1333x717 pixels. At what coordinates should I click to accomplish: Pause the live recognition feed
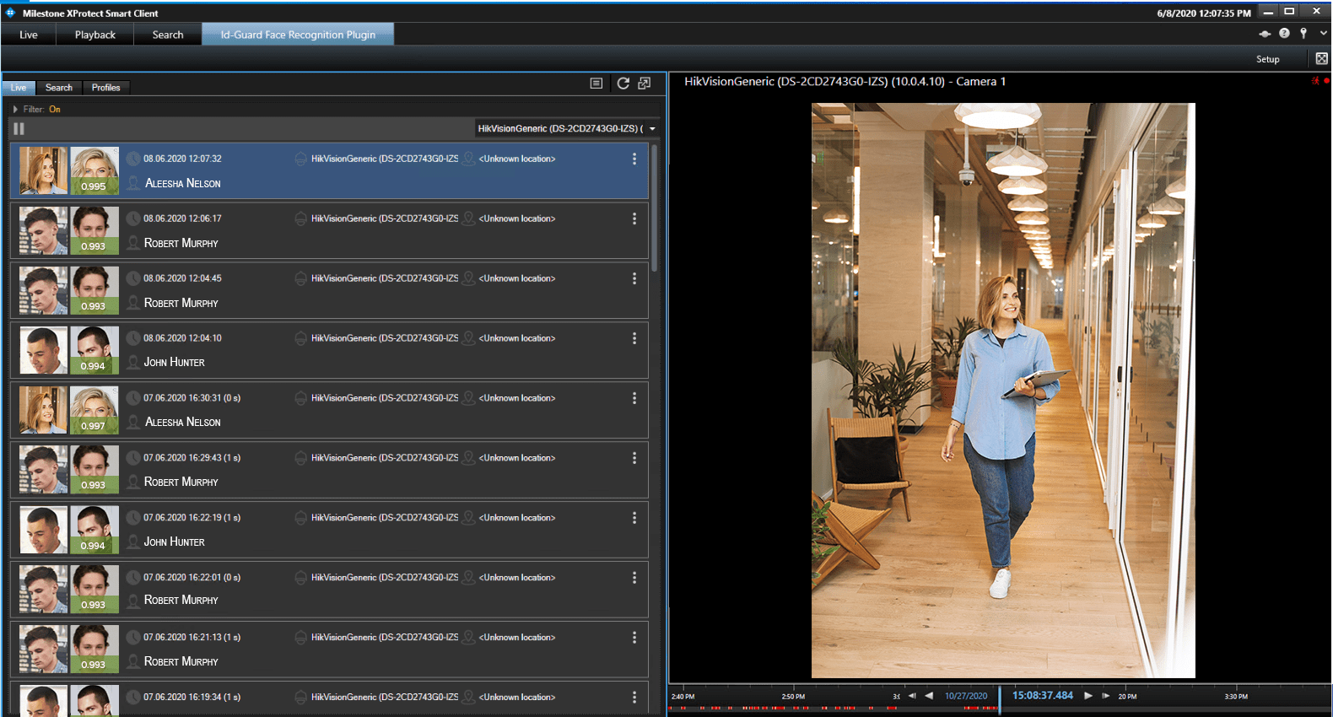pyautogui.click(x=19, y=129)
